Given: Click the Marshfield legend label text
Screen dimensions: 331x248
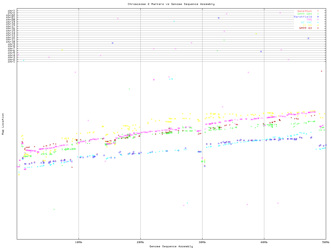Looking at the screenshot, I should [x=303, y=17].
